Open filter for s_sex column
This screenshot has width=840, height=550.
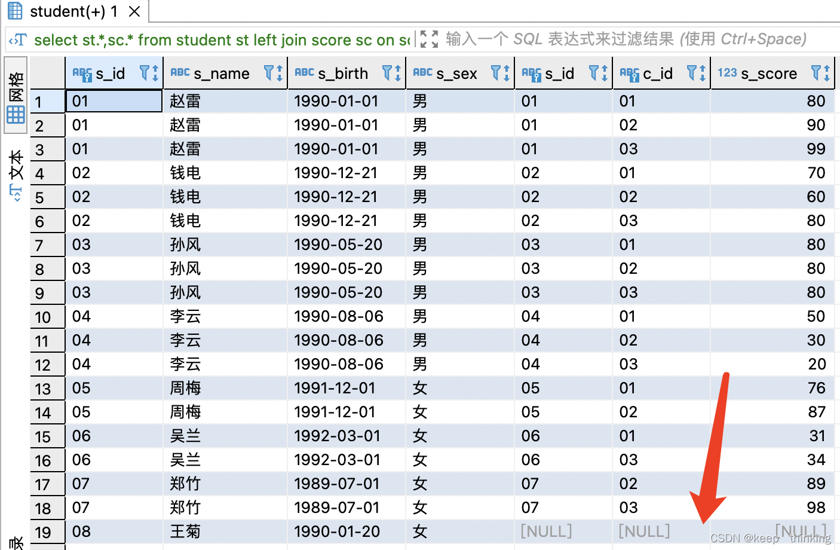pyautogui.click(x=496, y=73)
